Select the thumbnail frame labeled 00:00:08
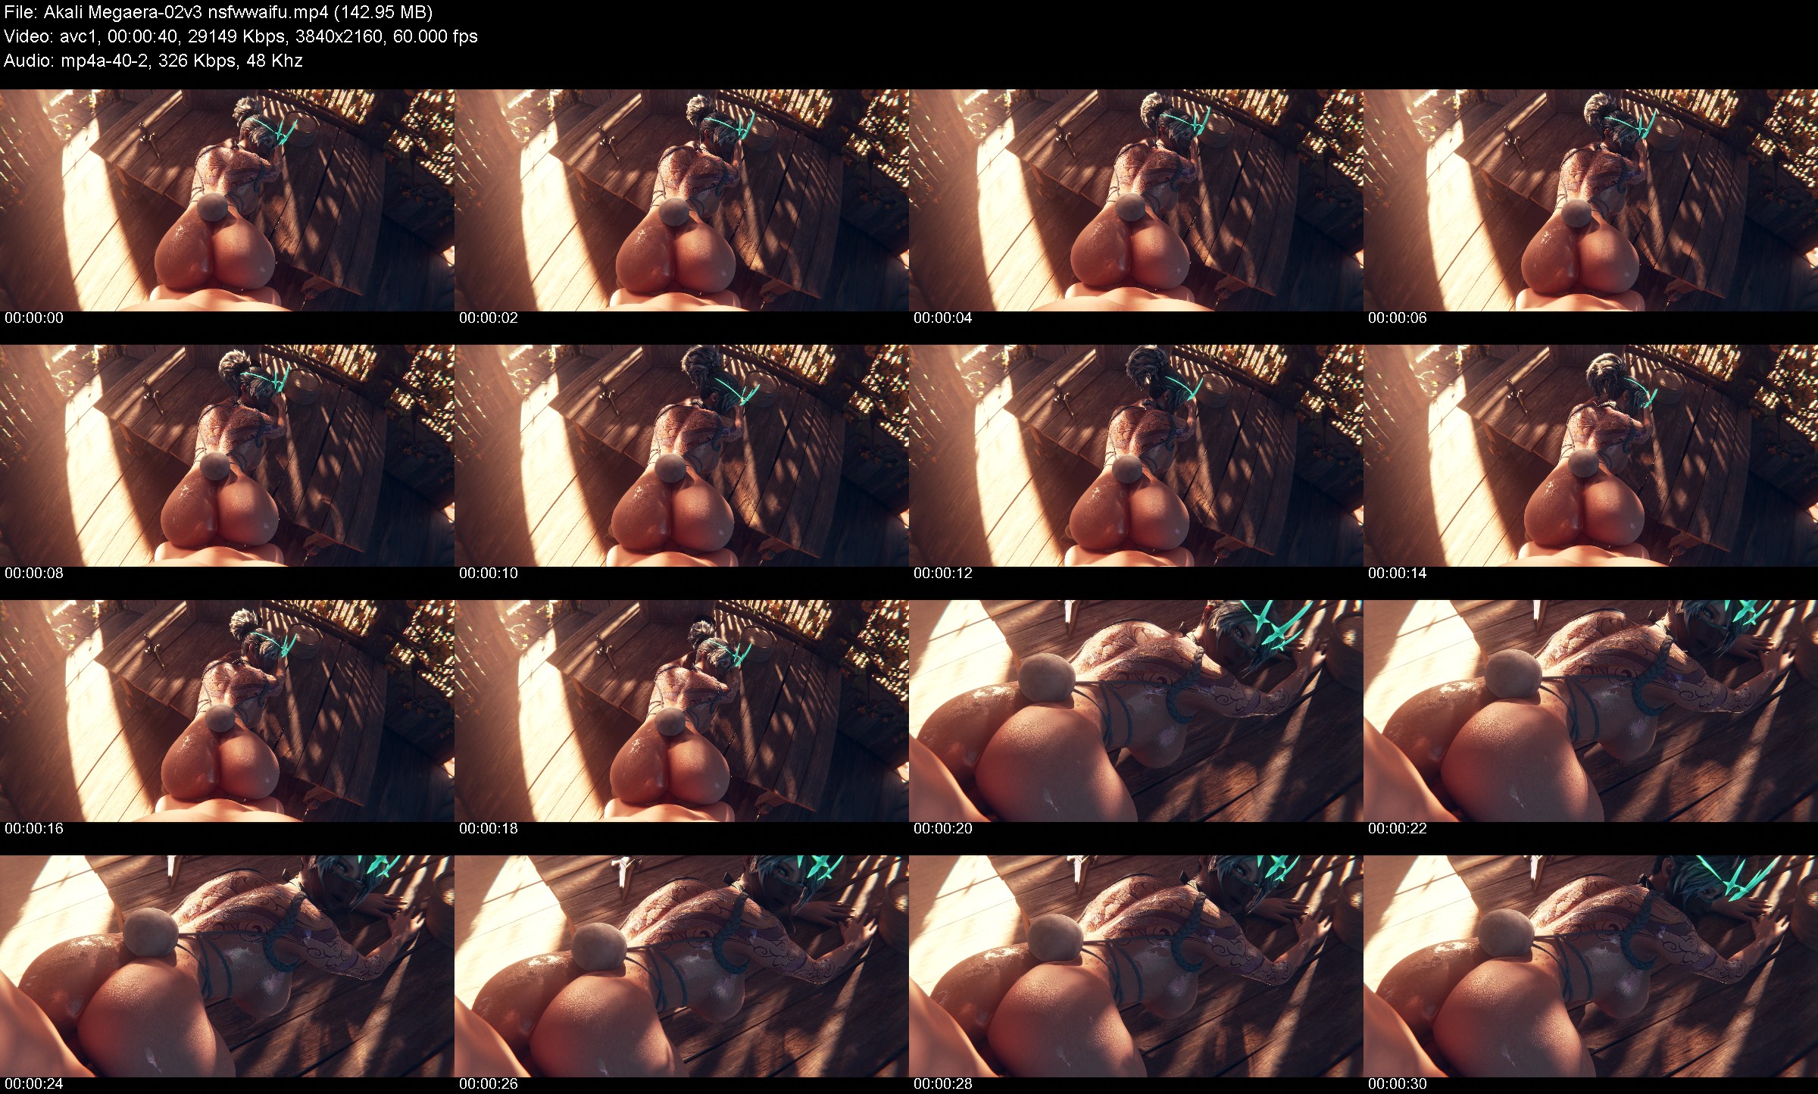 point(227,455)
